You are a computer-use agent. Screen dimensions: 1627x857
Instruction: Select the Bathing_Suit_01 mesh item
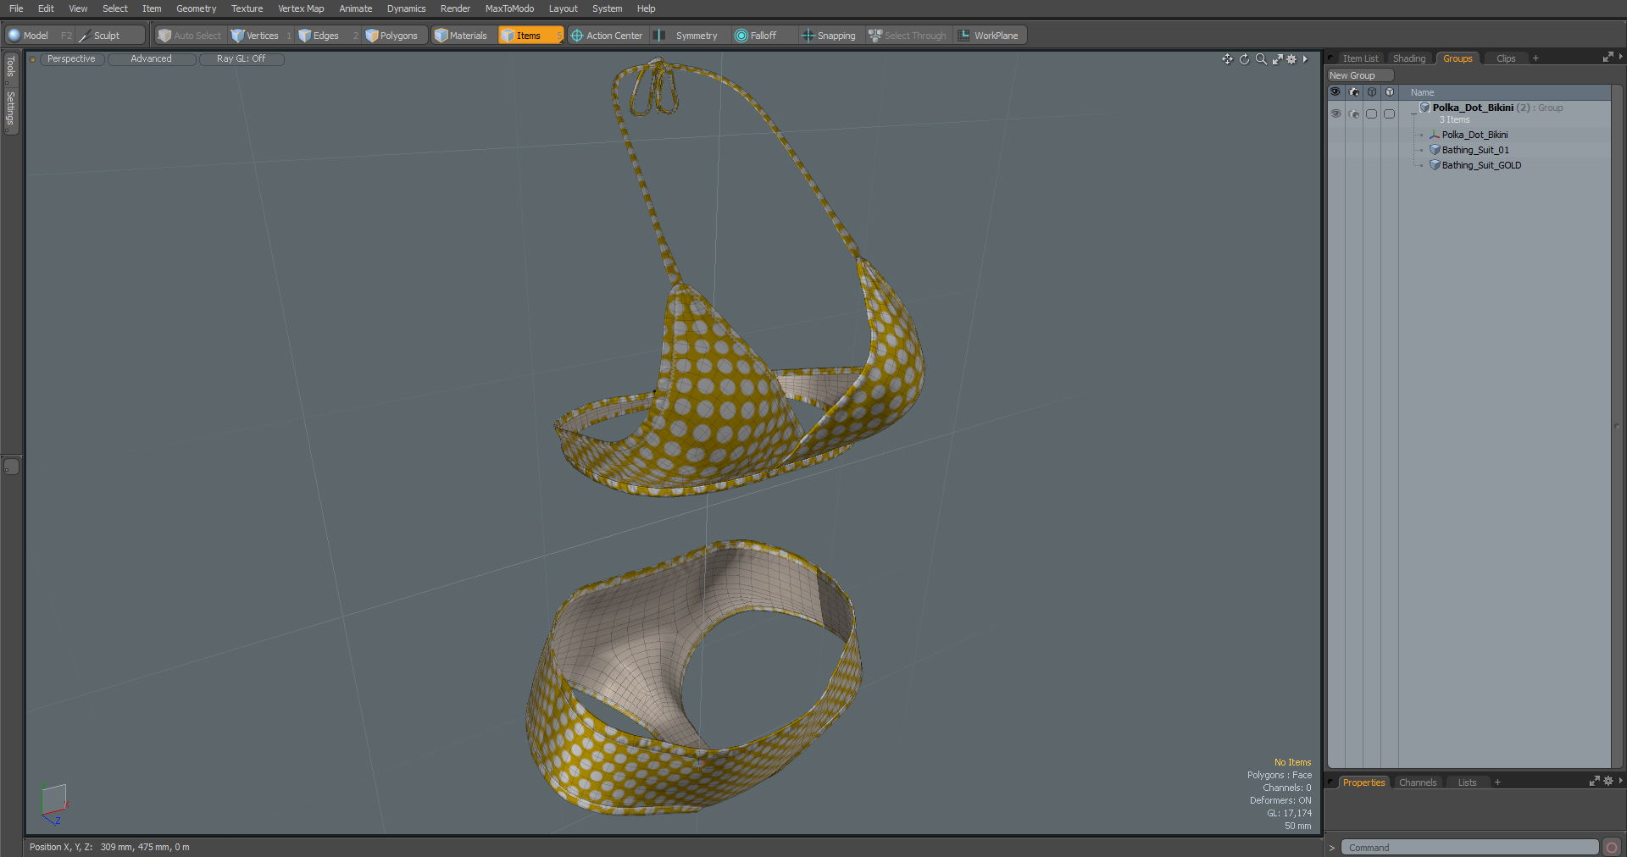(x=1474, y=150)
